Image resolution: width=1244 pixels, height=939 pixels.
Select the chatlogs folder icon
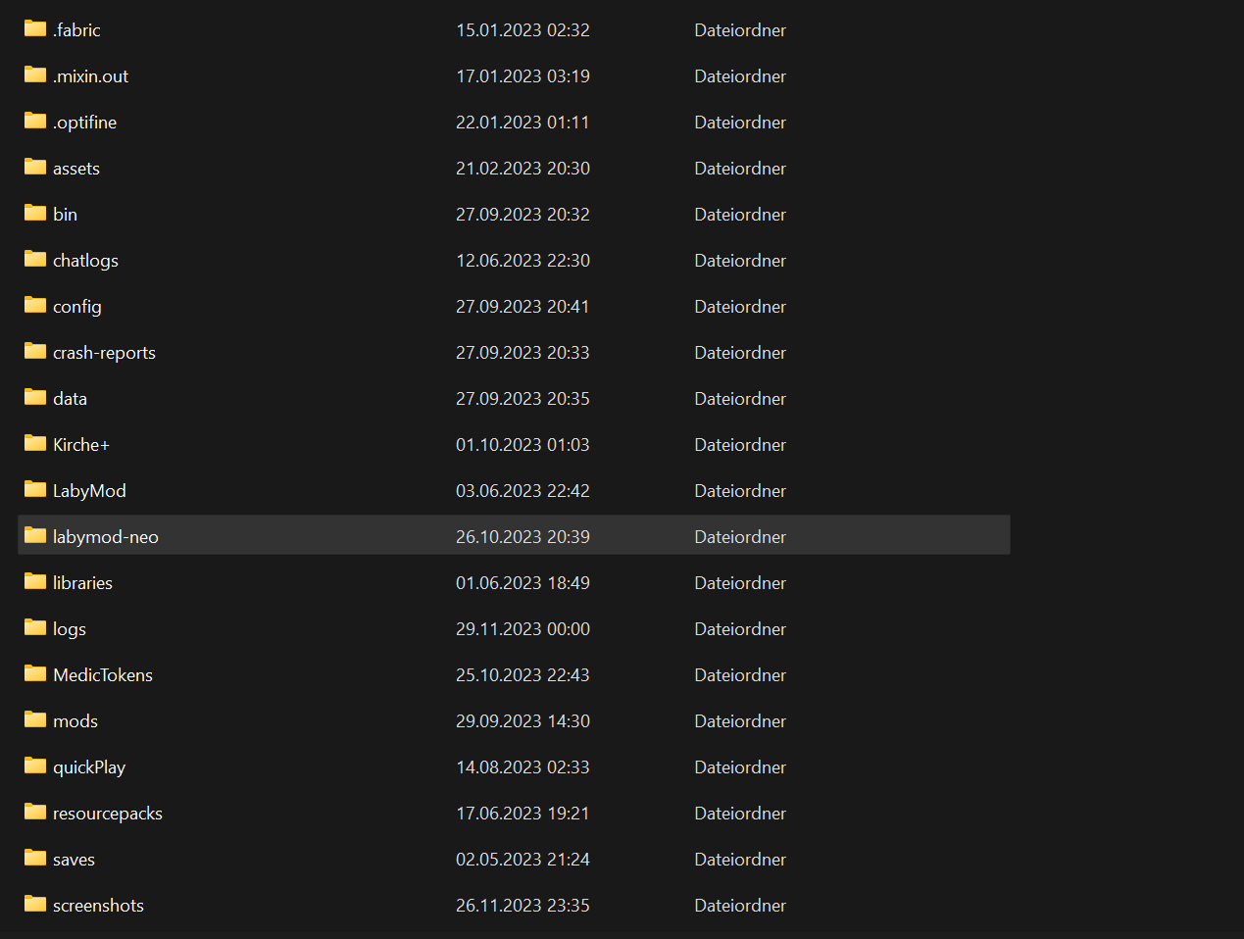(x=35, y=260)
